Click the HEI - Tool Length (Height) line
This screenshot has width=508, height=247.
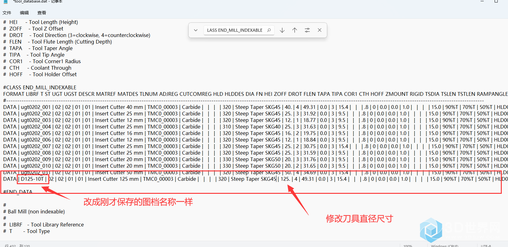tap(41, 22)
